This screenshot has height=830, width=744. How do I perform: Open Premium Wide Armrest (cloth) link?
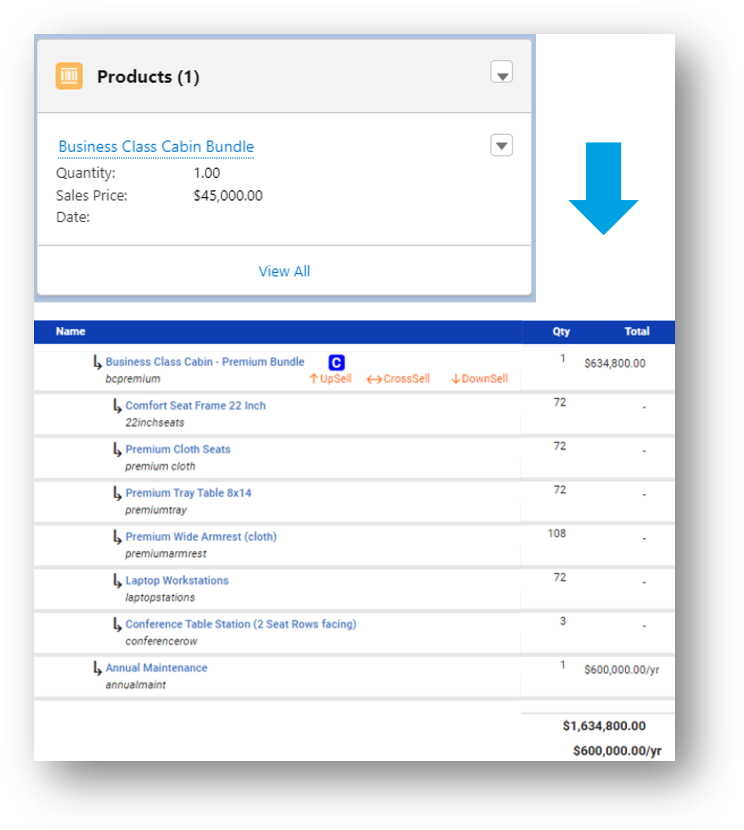(x=201, y=537)
